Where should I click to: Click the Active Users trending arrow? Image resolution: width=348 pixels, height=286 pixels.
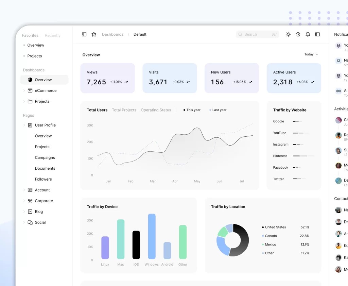313,82
